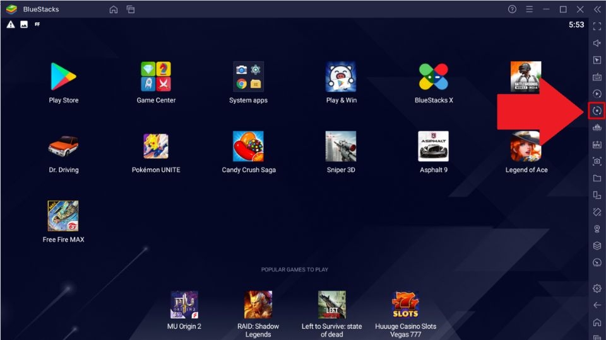Open MU Origin 2 popular game
The width and height of the screenshot is (606, 340).
click(184, 305)
